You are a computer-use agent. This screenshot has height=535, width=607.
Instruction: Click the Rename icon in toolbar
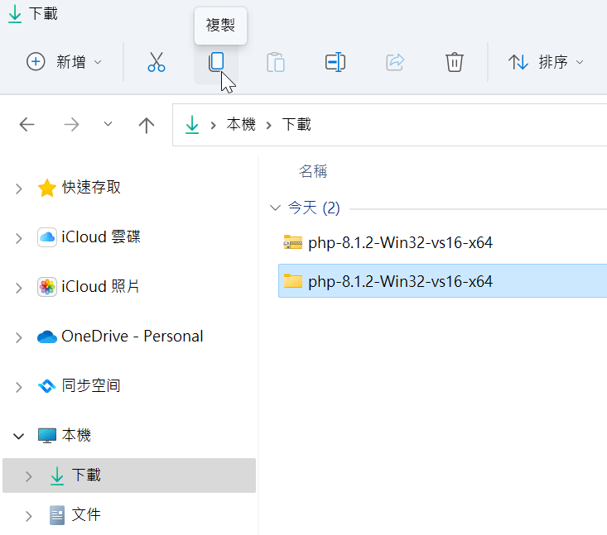pyautogui.click(x=335, y=62)
